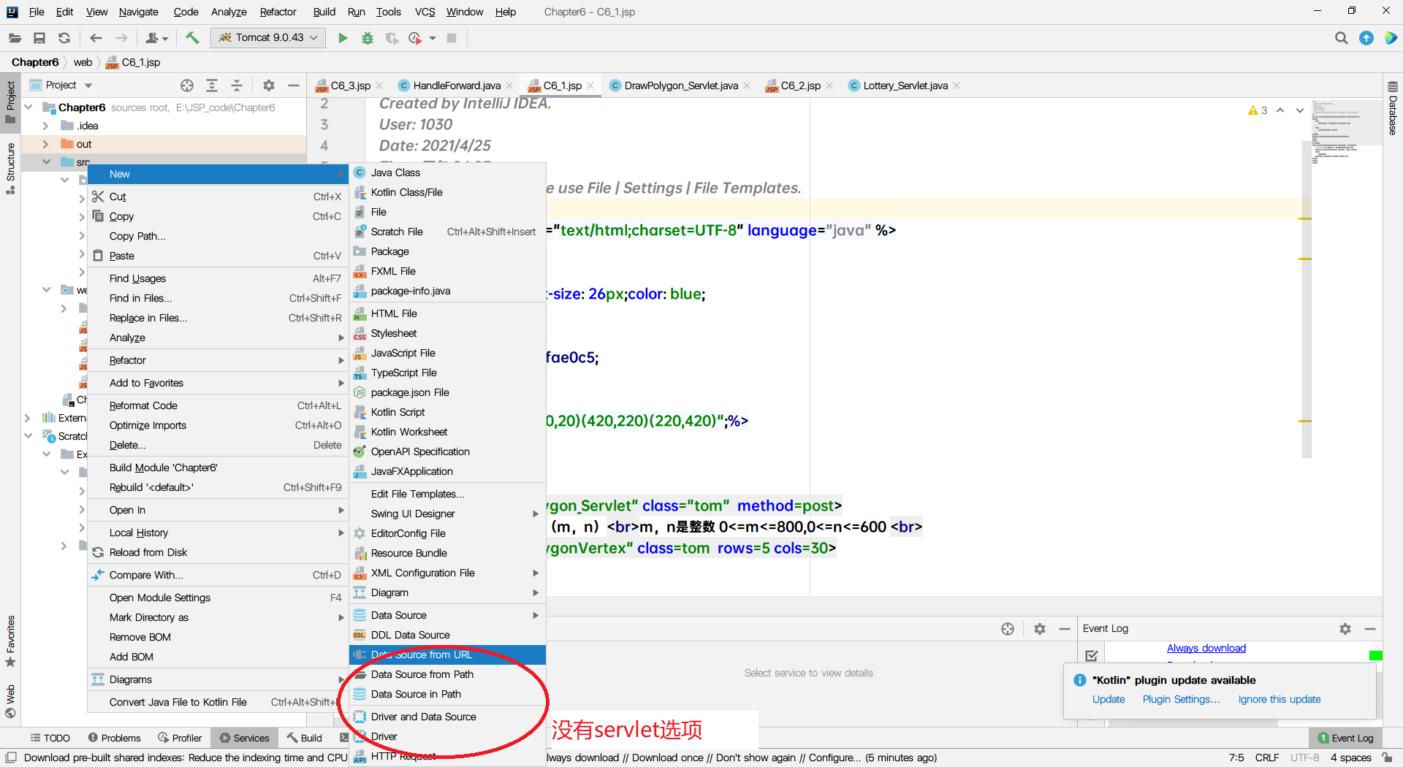Click Update link in Kotlin notification
The height and width of the screenshot is (767, 1403).
click(x=1109, y=699)
